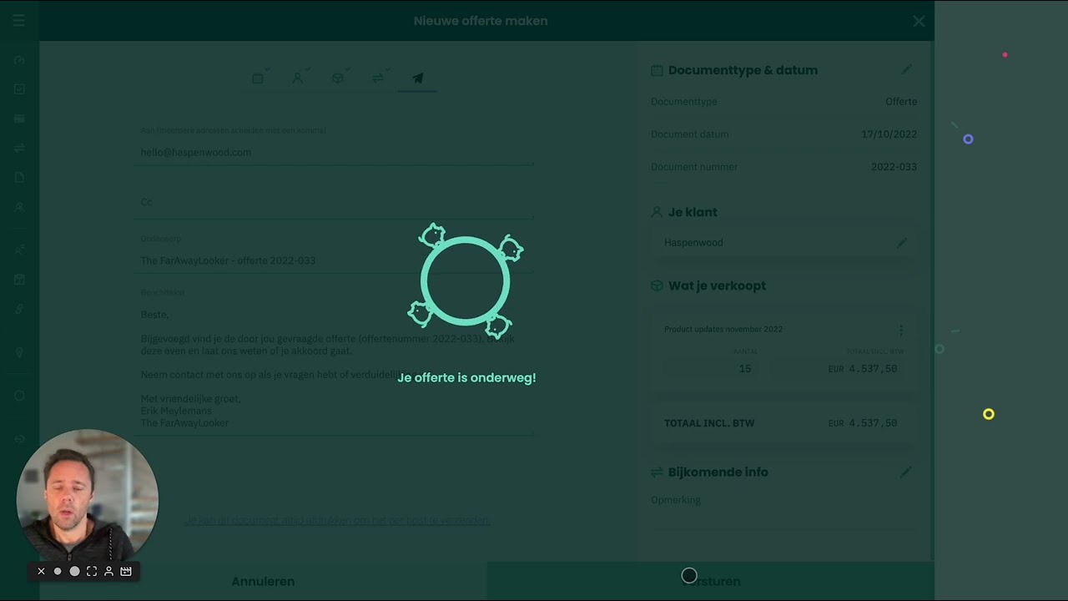Click the Opmerking field under Bijkomende info

pyautogui.click(x=783, y=500)
